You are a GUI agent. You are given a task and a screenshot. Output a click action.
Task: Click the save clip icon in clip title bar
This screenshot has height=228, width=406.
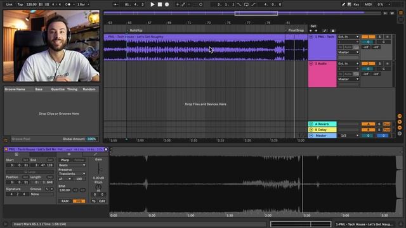[106, 149]
